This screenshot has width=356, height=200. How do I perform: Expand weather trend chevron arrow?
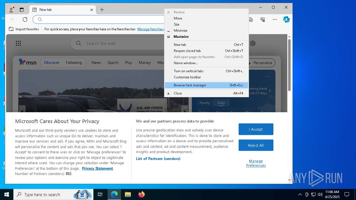270,91
